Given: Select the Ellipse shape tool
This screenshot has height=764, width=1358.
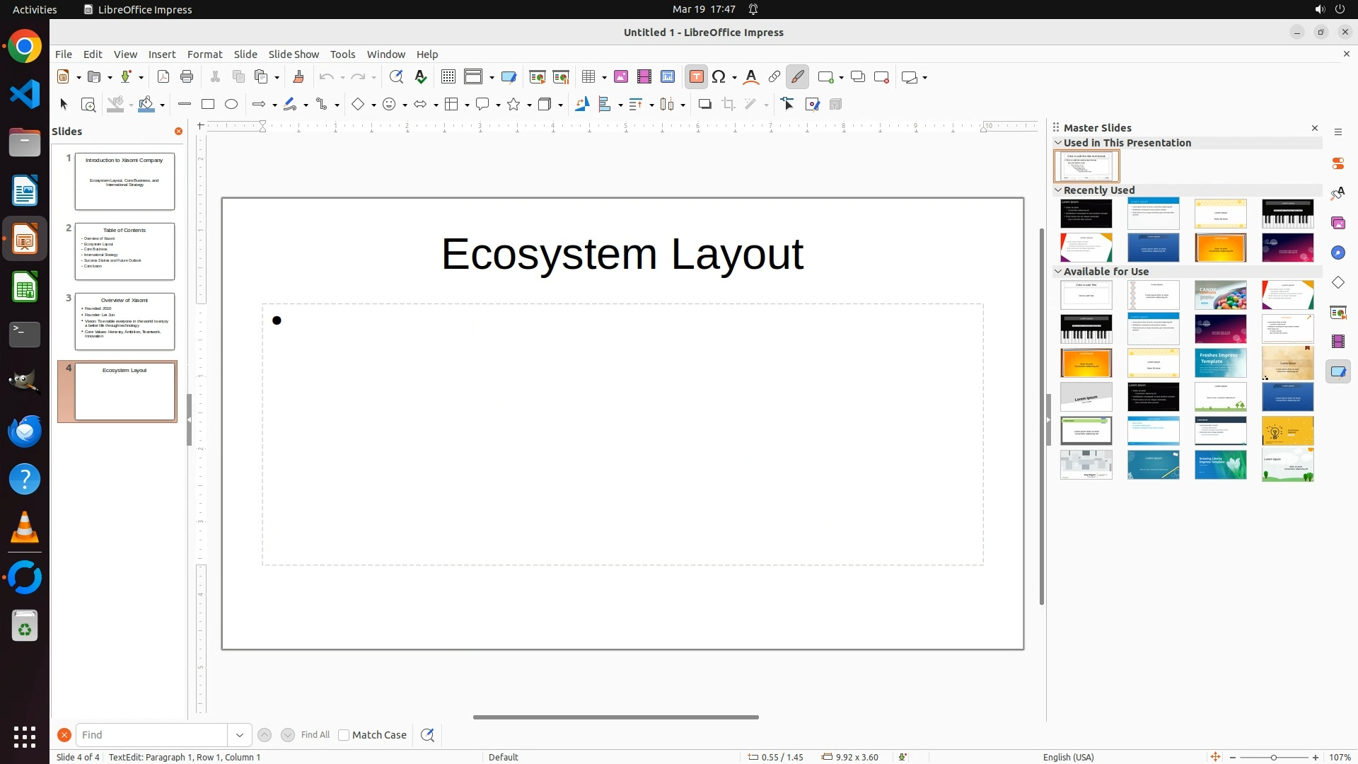Looking at the screenshot, I should (231, 105).
